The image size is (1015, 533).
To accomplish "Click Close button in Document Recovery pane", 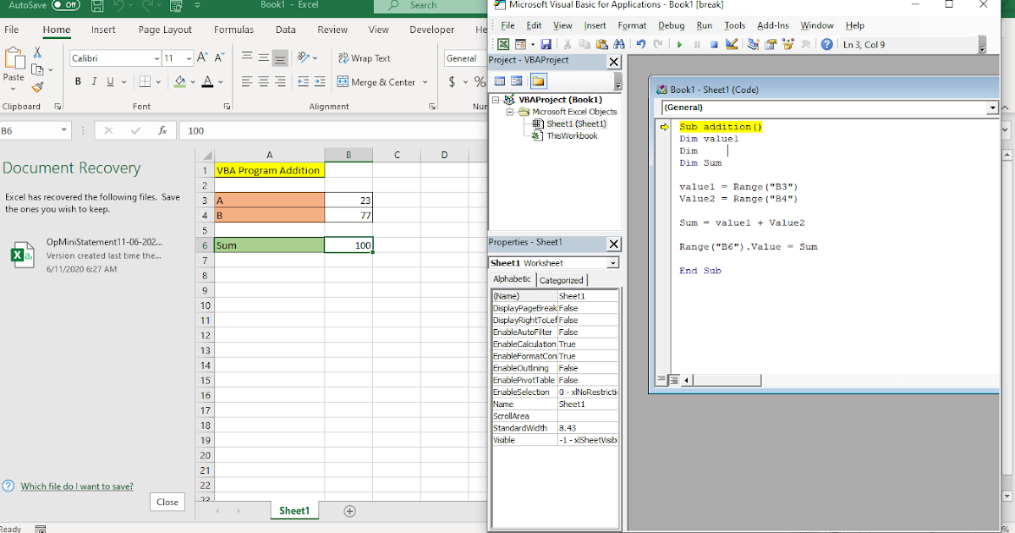I will point(167,502).
